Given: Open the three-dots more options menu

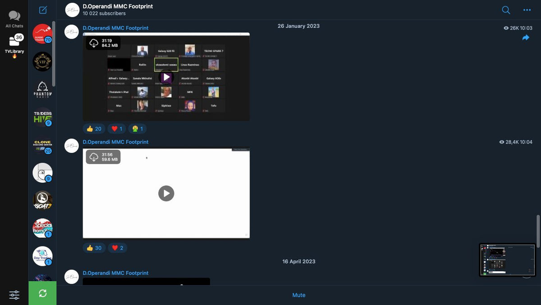Looking at the screenshot, I should pos(527,10).
